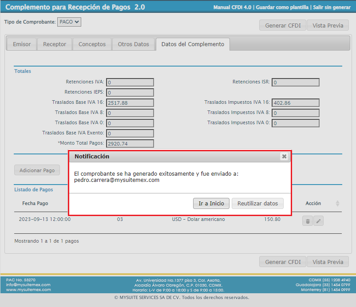Click the Reutilizar datos button
Image resolution: width=356 pixels, height=307 pixels.
pyautogui.click(x=257, y=204)
